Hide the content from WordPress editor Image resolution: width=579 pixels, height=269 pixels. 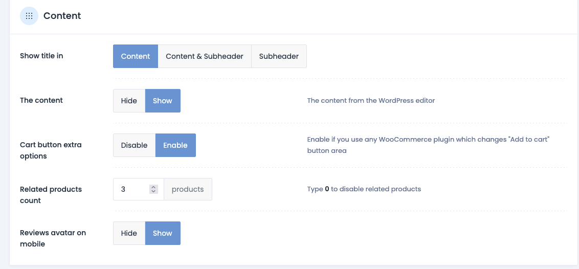pyautogui.click(x=129, y=101)
